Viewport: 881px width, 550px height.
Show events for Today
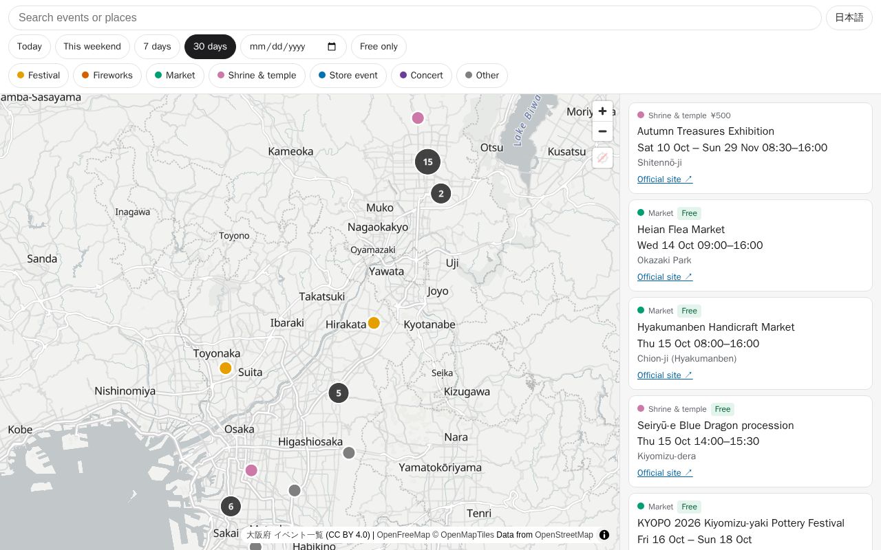[30, 47]
